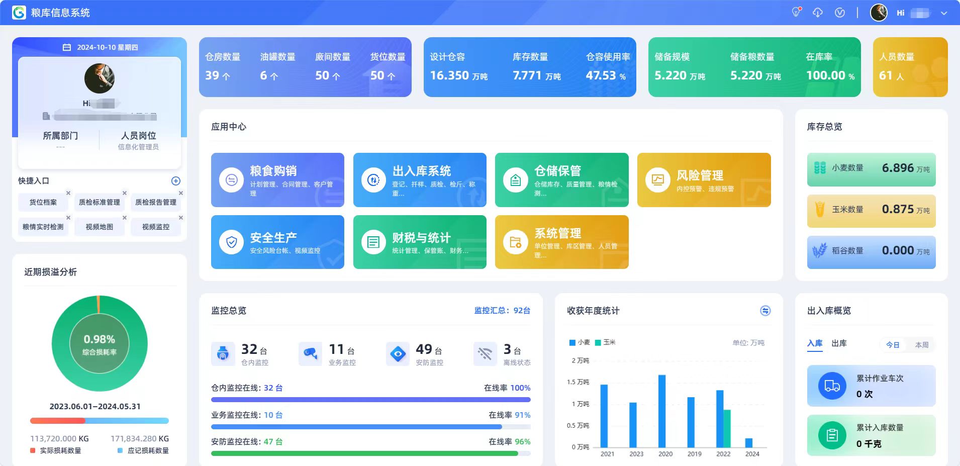The image size is (960, 466).
Task: Open the 风险管理 module icon
Action: pyautogui.click(x=657, y=179)
